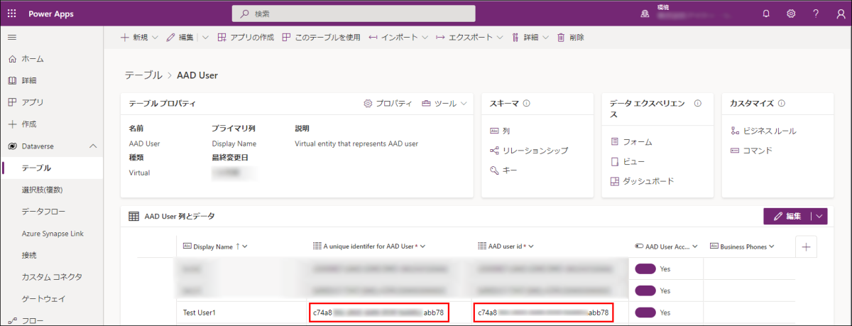Open the 新規 dropdown in command bar
The image size is (852, 326).
(x=138, y=37)
